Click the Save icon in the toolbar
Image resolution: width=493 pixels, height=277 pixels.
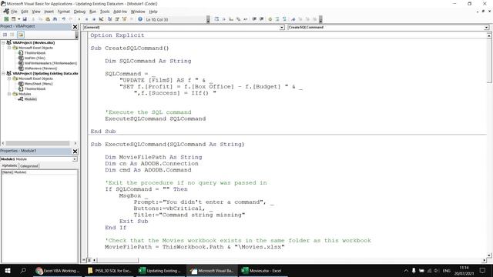coord(25,19)
